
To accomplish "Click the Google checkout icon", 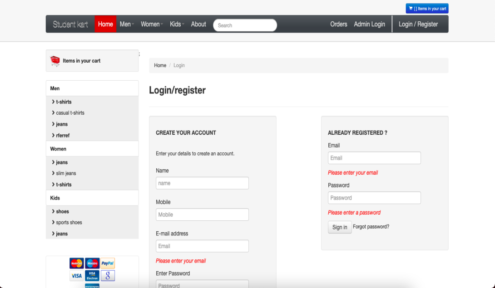I will [x=108, y=276].
